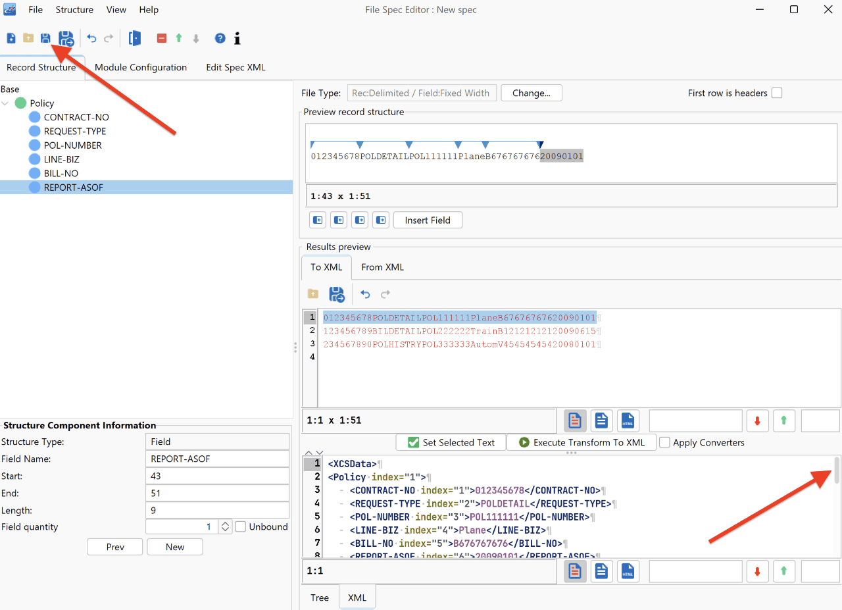The image size is (842, 610).
Task: Find previous with green arrow in XML output bar
Action: (783, 571)
